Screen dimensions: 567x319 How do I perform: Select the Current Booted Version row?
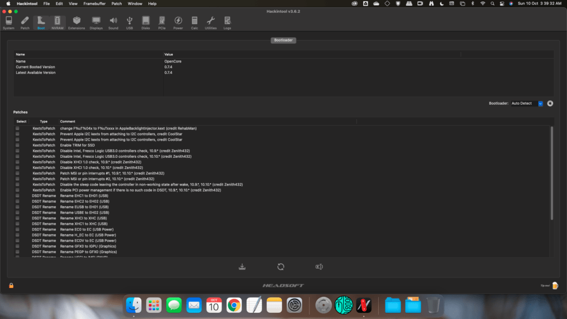(x=283, y=67)
